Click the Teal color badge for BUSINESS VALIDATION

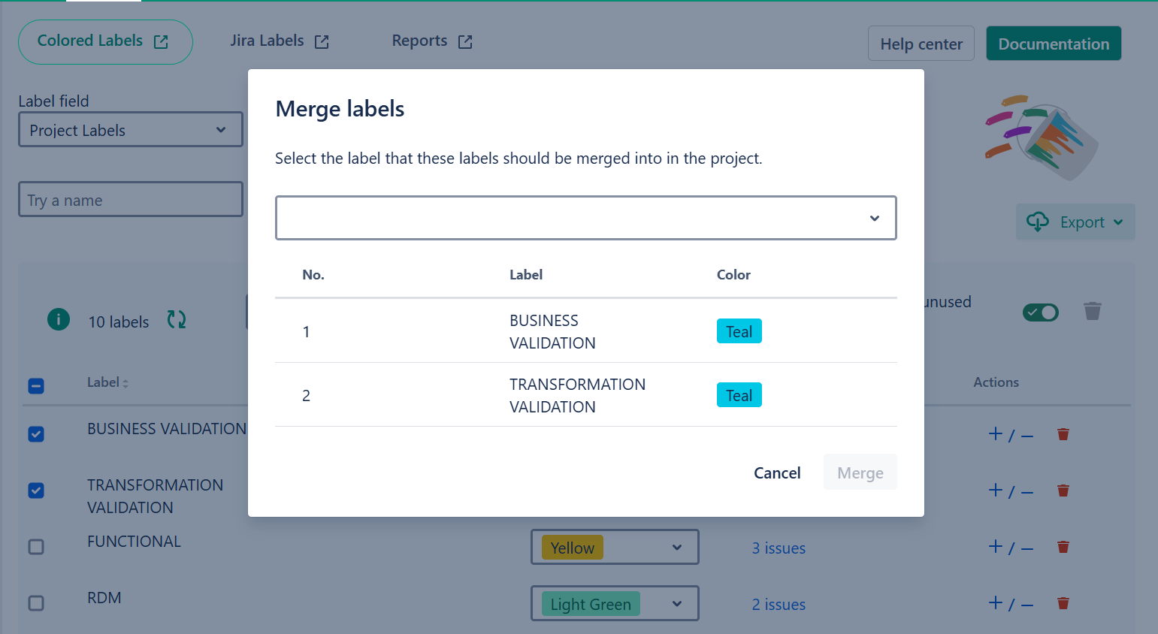pos(739,331)
